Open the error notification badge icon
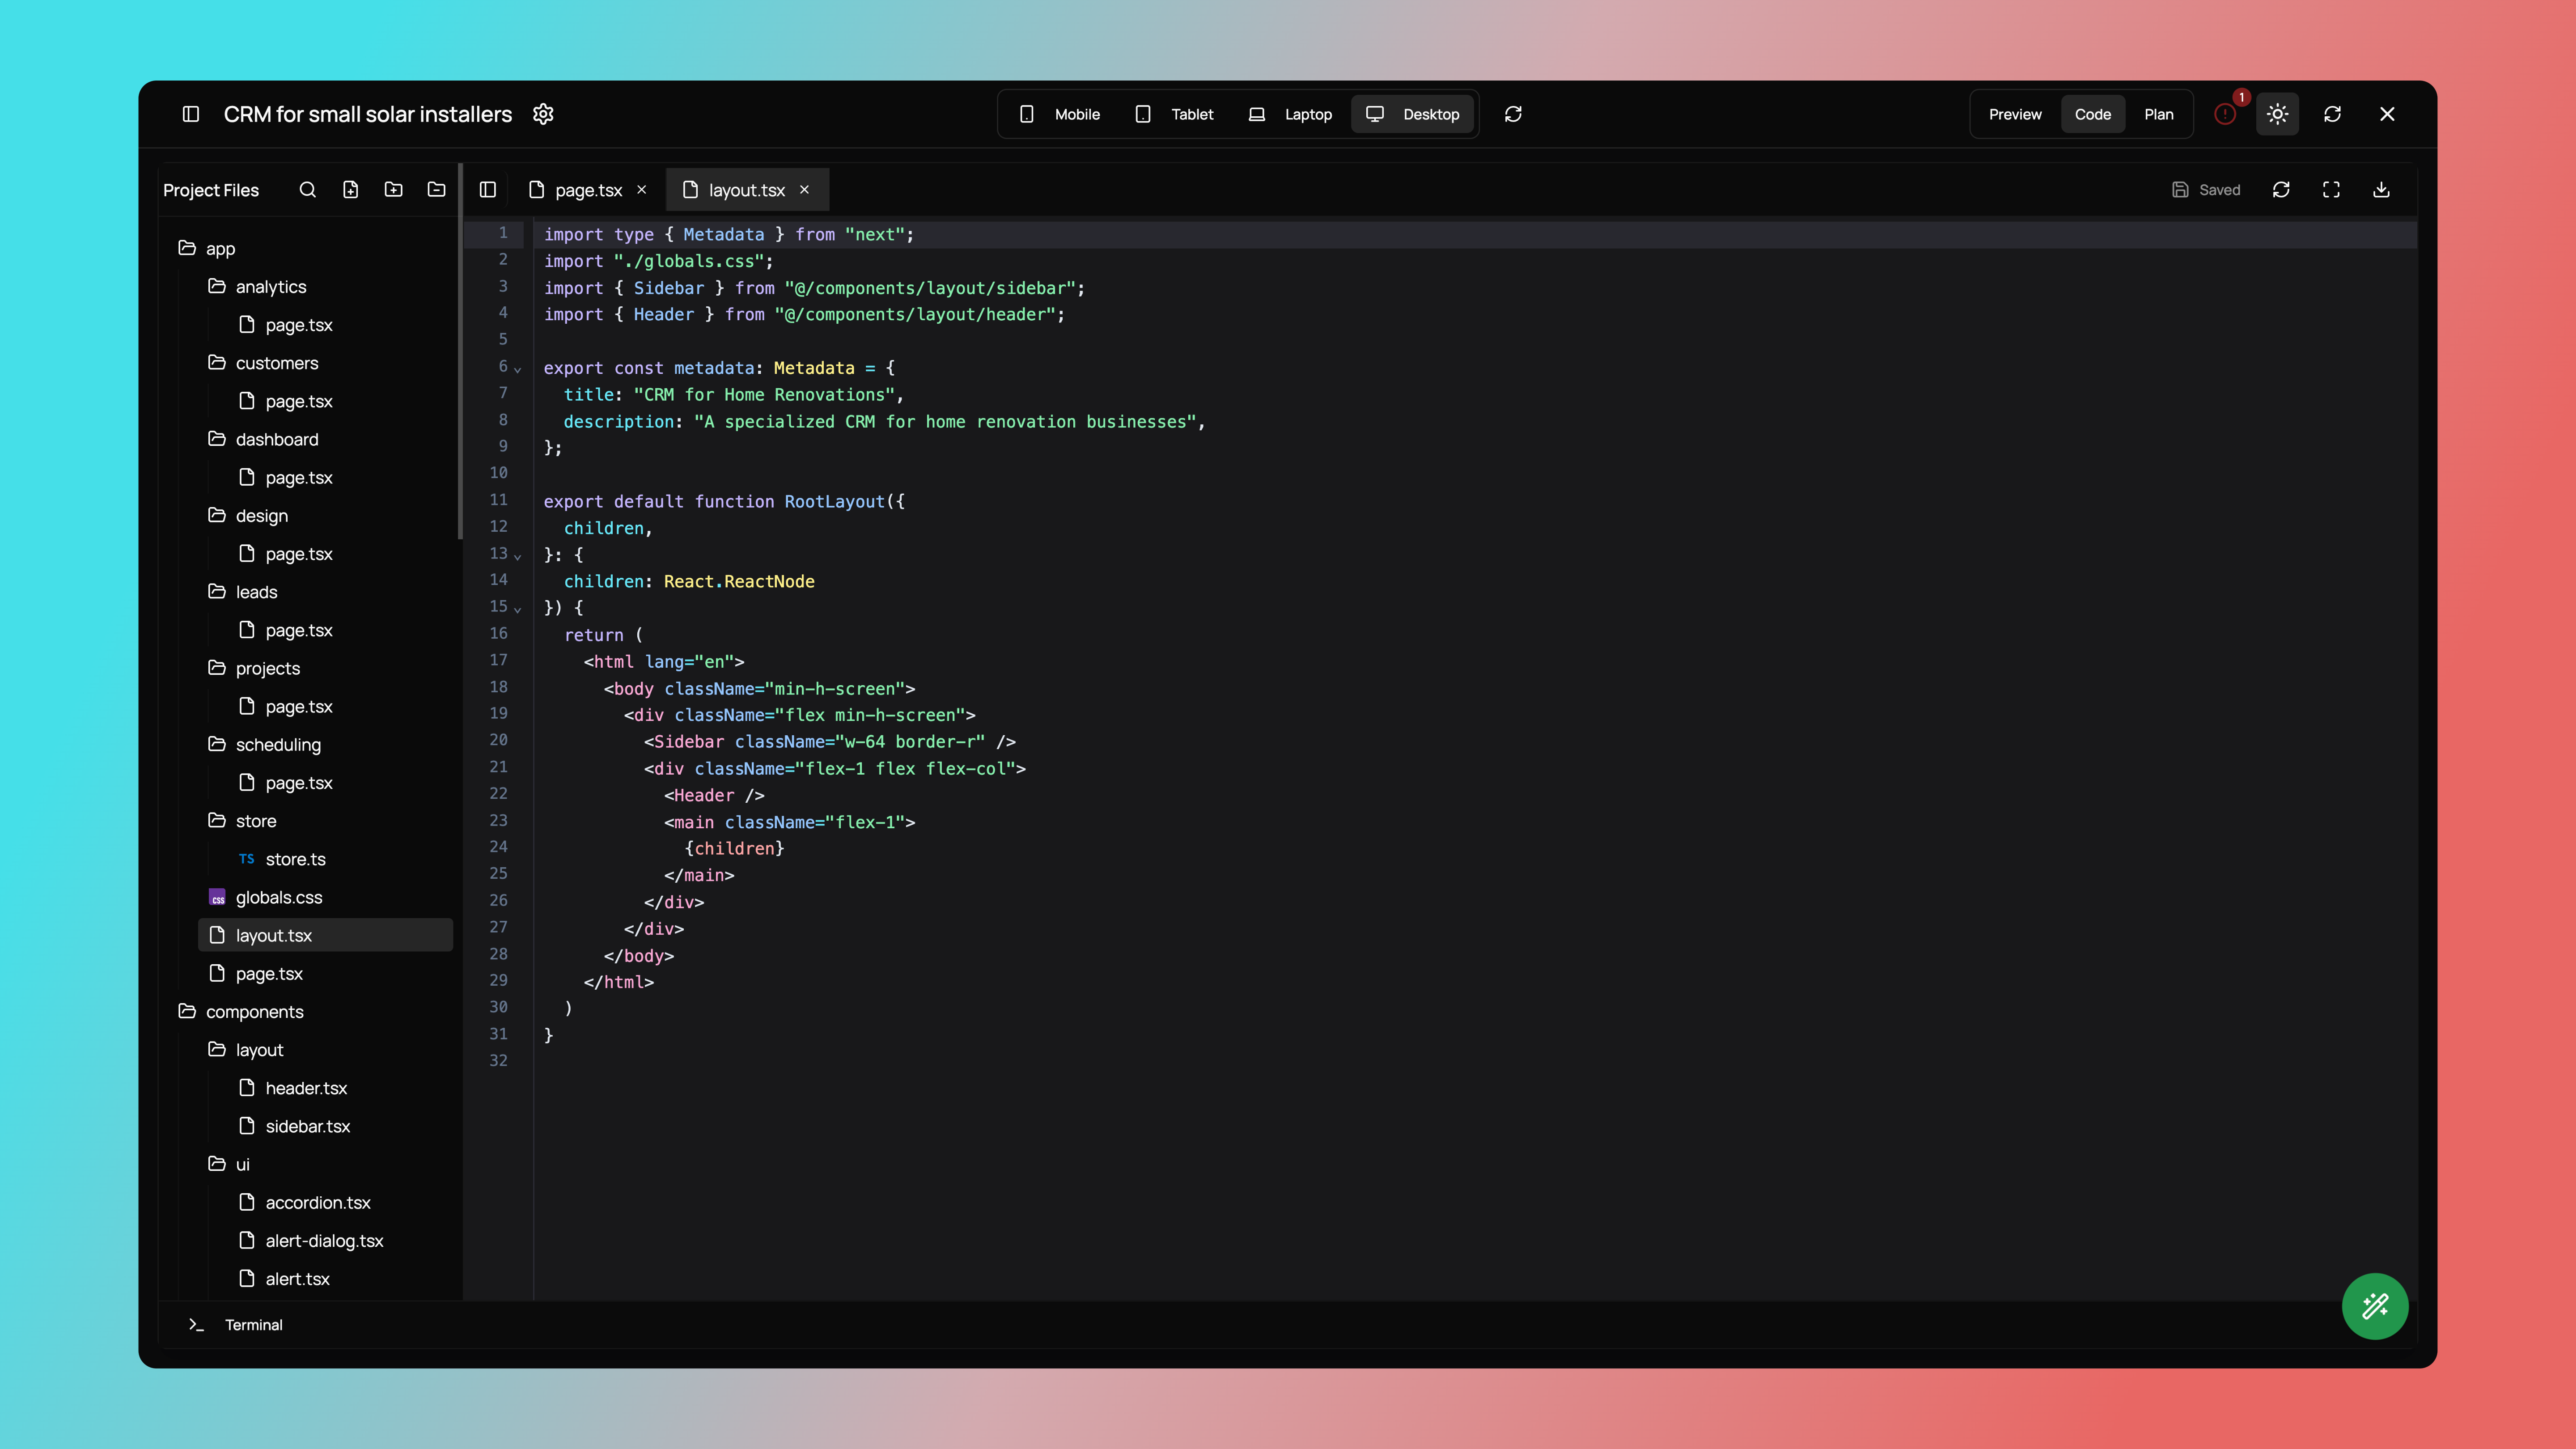This screenshot has width=2576, height=1449. click(x=2225, y=114)
